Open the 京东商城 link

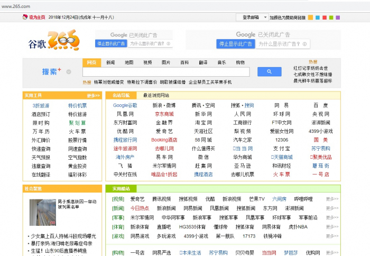coord(164,114)
